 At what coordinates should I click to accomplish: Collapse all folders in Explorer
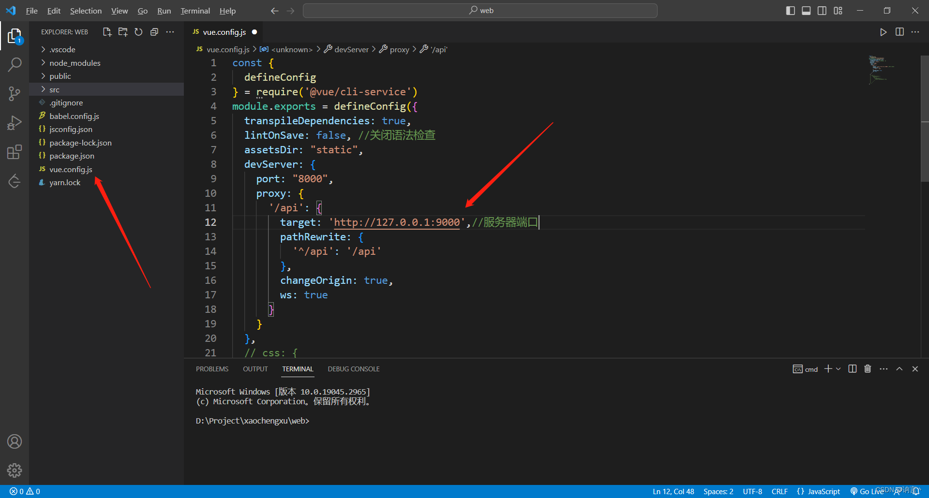[154, 32]
